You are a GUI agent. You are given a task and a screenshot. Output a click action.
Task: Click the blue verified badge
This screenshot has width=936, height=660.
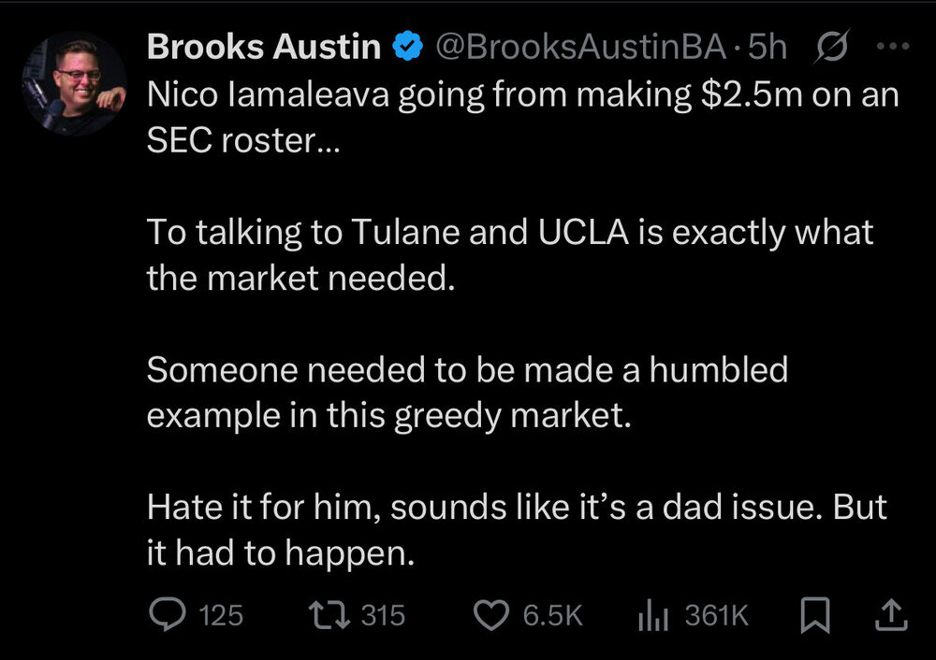point(406,49)
